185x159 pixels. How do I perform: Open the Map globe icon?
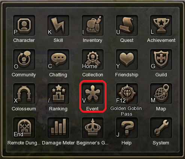pos(161,94)
